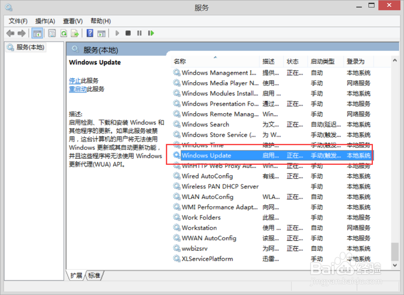Click the scrollbar up arrow

tap(395, 60)
